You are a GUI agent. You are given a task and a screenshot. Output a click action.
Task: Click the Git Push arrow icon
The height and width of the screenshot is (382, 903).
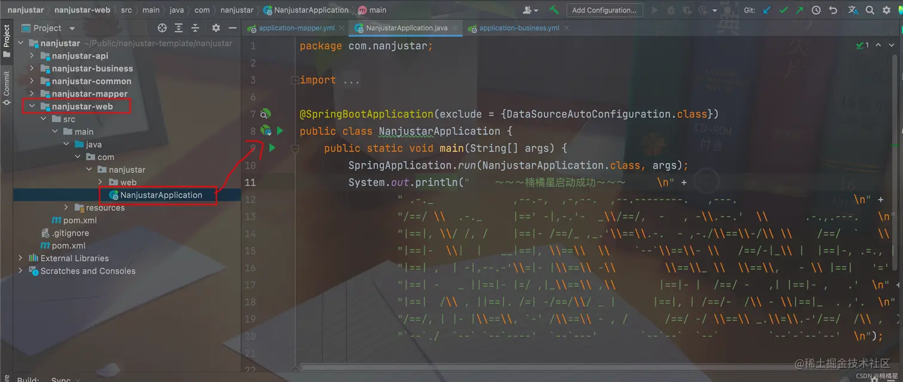[800, 10]
